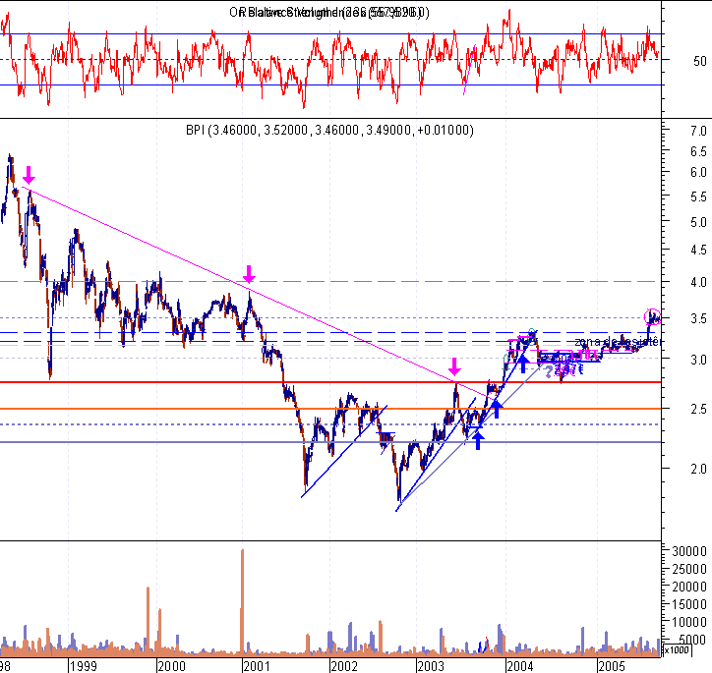Select the dashed horizontal line at 4.0
This screenshot has height=673, width=712.
point(330,282)
